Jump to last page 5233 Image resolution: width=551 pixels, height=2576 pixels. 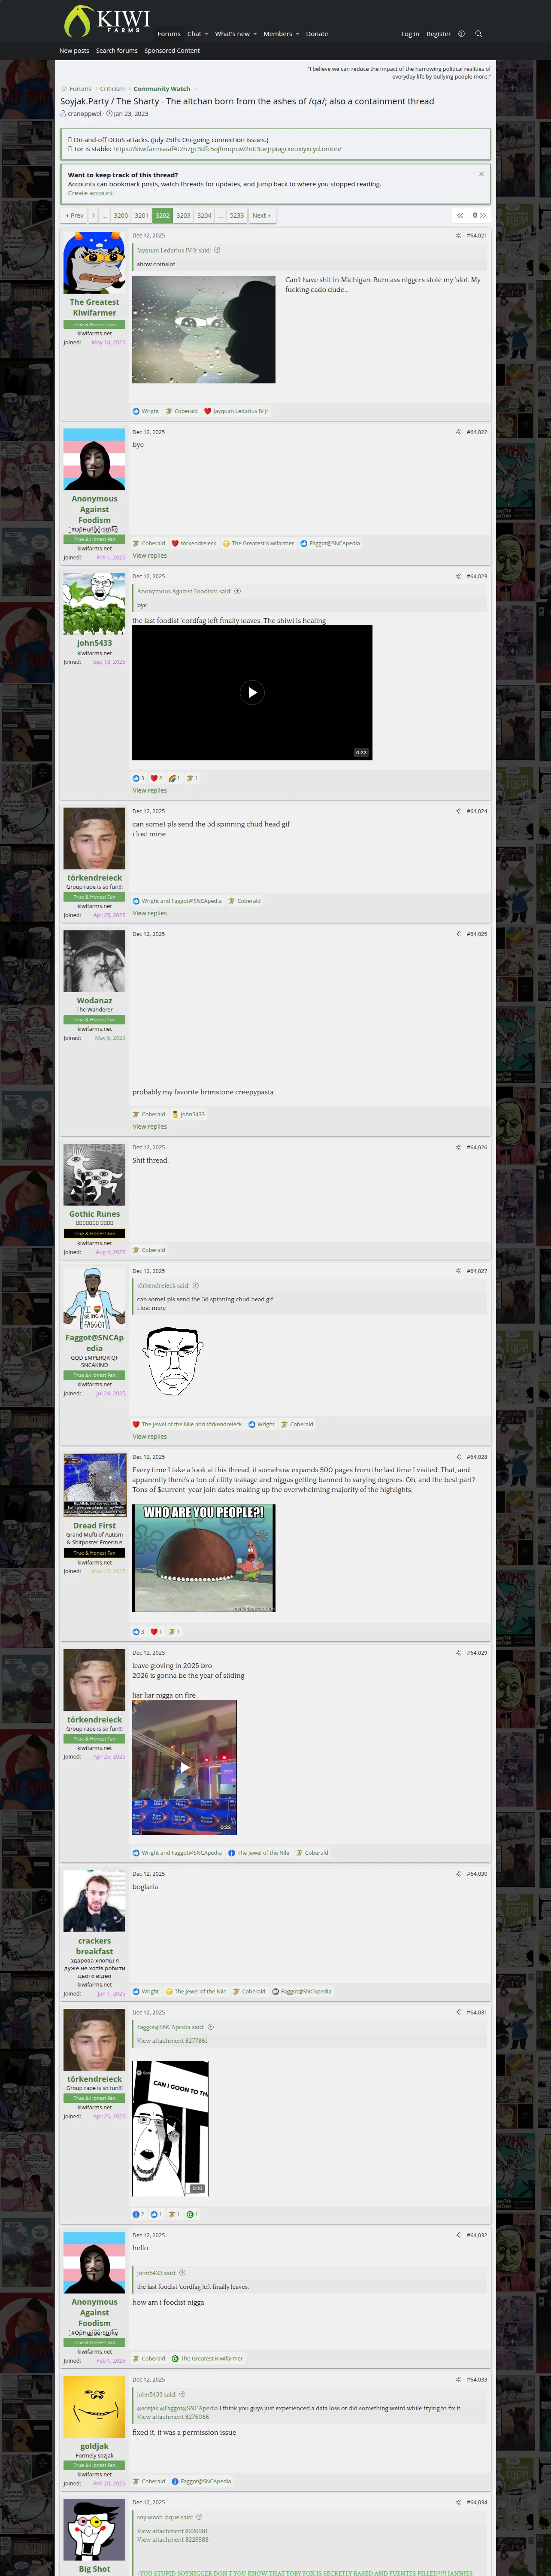click(237, 216)
